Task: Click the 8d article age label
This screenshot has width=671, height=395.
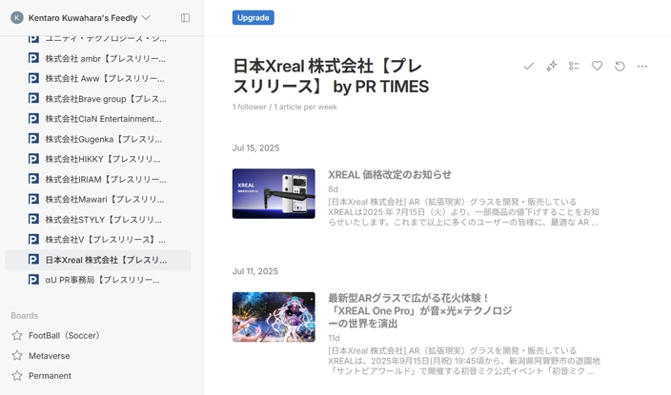Action: coord(333,189)
